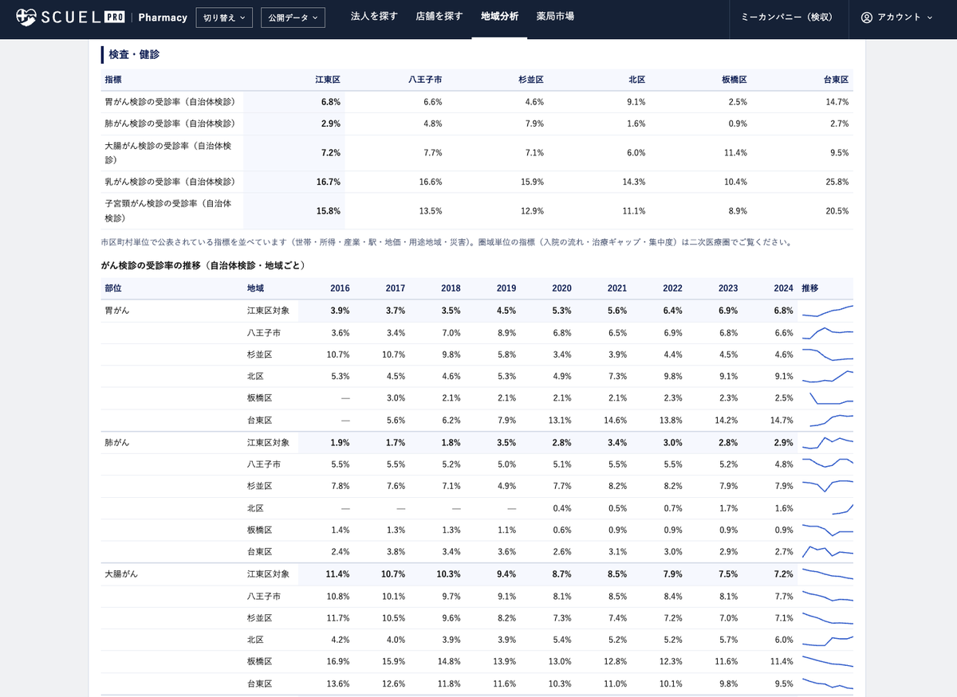Click the 2024 year column header
This screenshot has height=697, width=957.
pos(783,288)
